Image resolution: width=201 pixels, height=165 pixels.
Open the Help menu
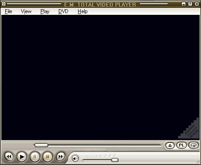click(83, 11)
